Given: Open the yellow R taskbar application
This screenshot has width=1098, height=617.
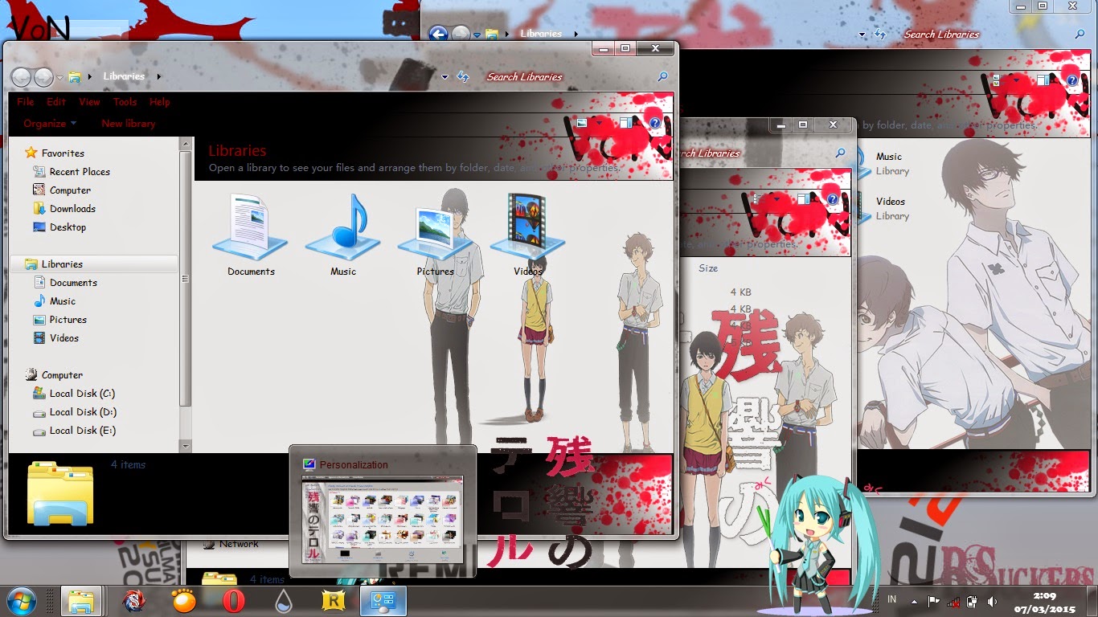Looking at the screenshot, I should tap(332, 601).
